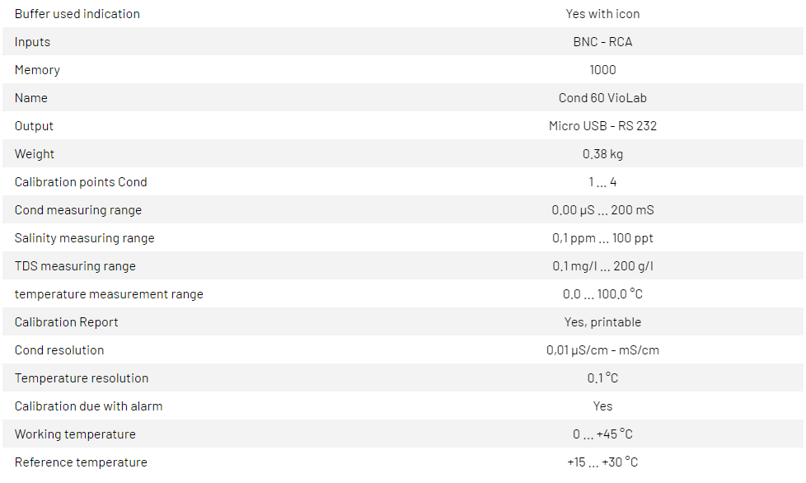Click the 'Buffer used indication' row label

point(77,14)
